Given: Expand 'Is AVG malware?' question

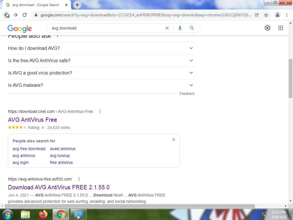Looking at the screenshot, I should [x=101, y=85].
